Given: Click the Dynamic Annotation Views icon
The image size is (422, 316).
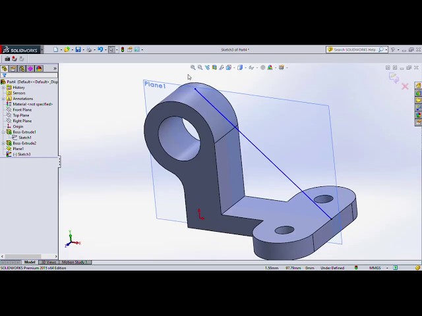Looking at the screenshot, I should 222,67.
